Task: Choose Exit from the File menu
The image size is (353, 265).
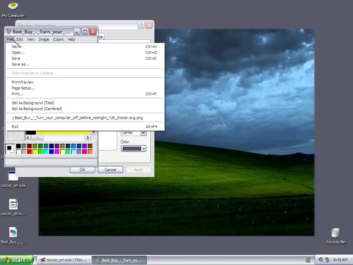Action: tap(85, 127)
